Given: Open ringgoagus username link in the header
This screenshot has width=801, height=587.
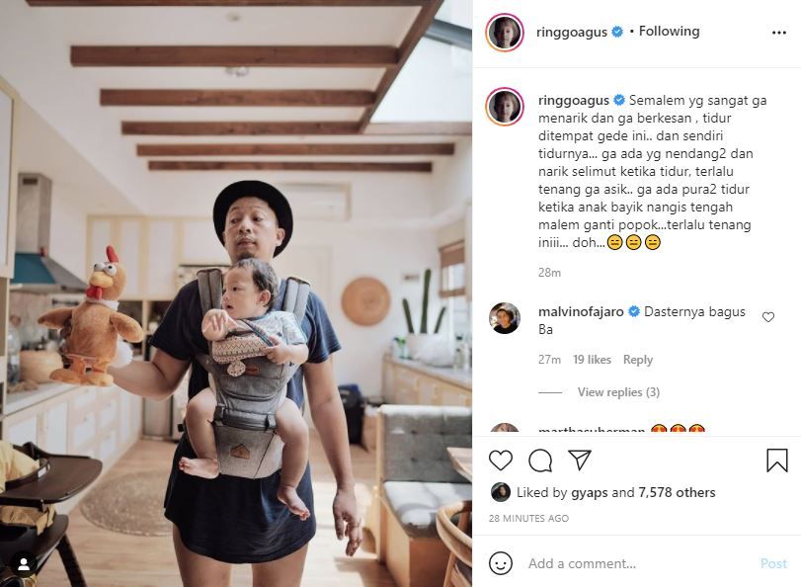Looking at the screenshot, I should pos(572,32).
